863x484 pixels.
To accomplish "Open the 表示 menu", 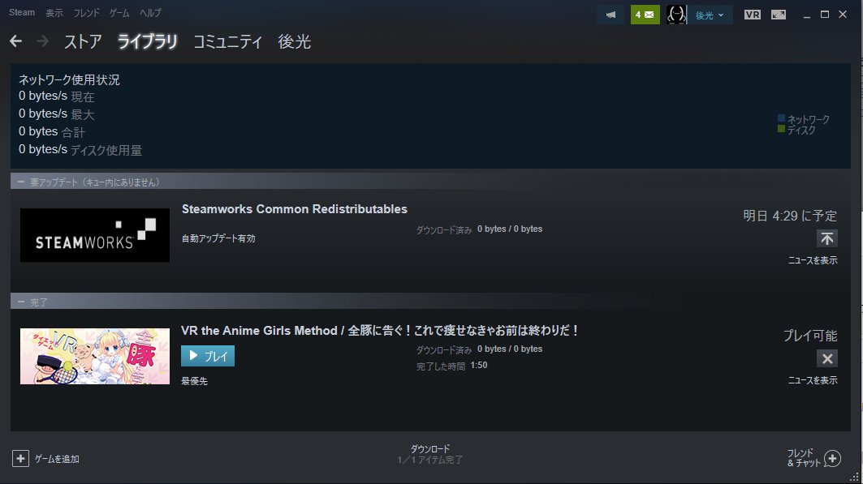I will (54, 13).
